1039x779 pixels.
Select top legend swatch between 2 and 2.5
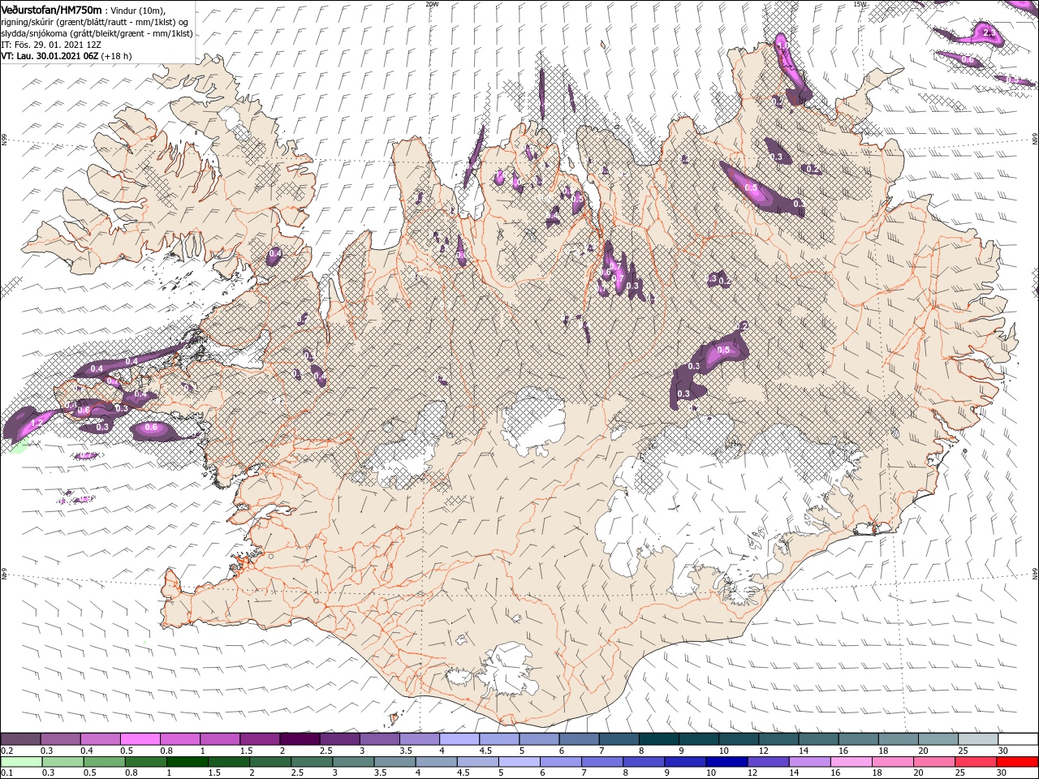tap(299, 739)
